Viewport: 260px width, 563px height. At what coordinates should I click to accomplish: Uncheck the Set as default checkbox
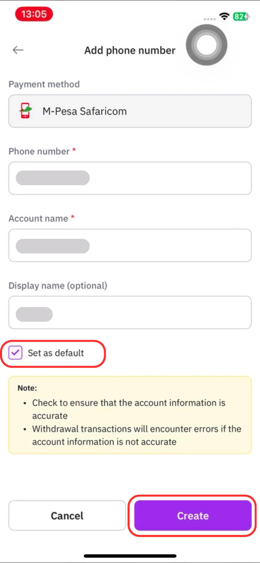pyautogui.click(x=16, y=353)
